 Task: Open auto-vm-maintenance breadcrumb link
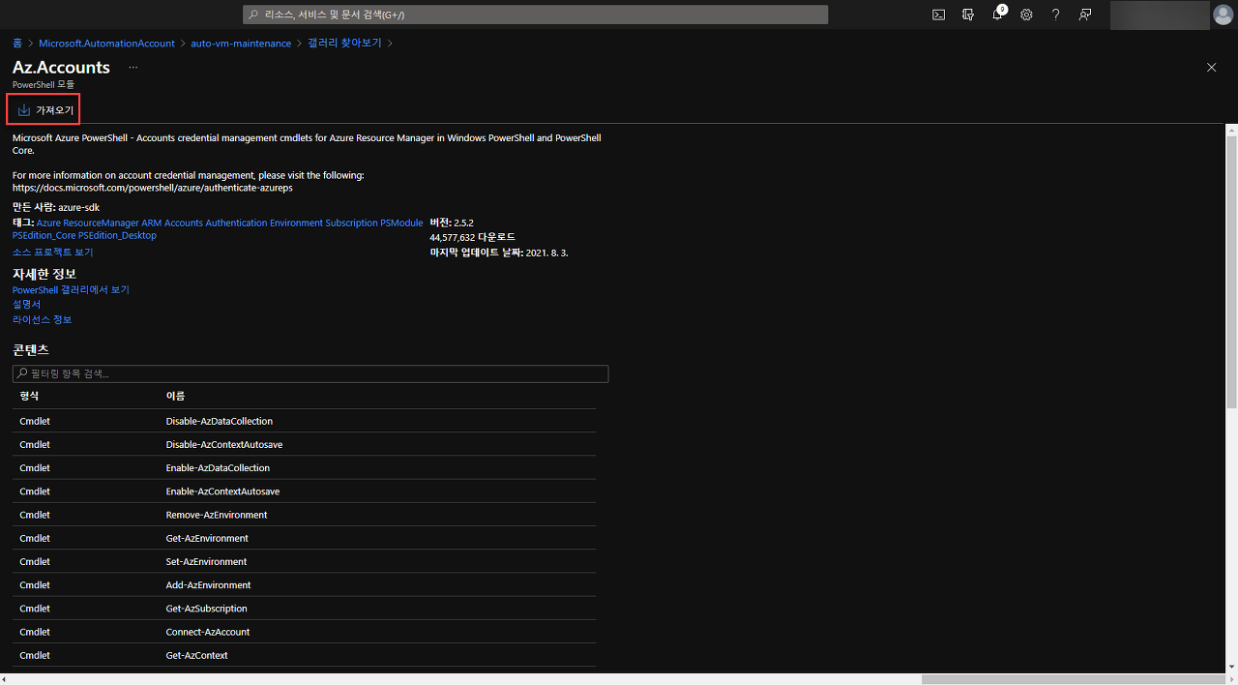tap(241, 44)
